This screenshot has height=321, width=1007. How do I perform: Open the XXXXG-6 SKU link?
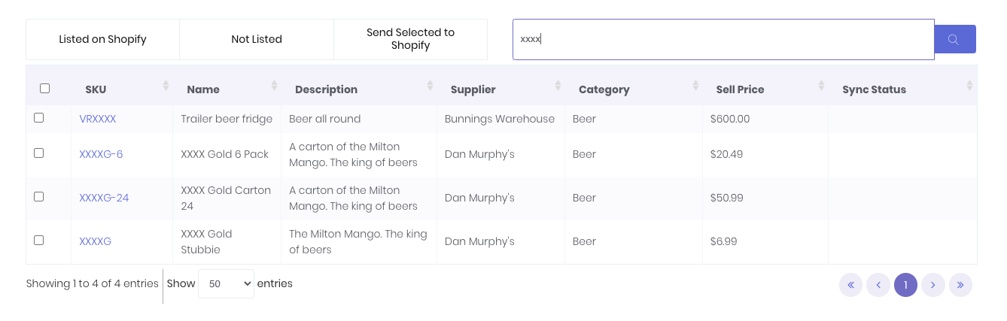(101, 154)
